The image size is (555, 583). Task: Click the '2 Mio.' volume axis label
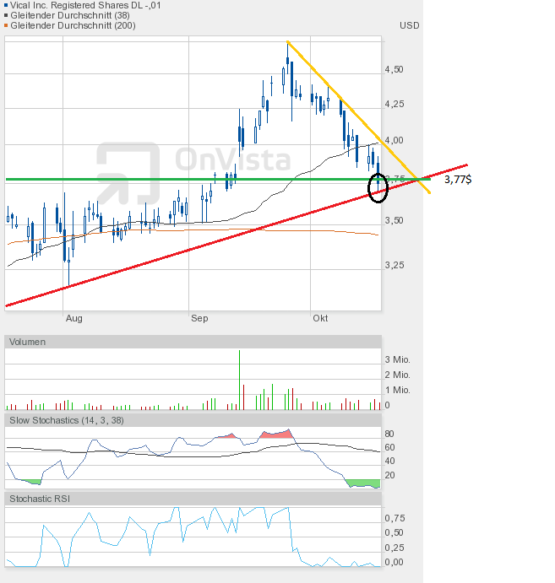[x=397, y=375]
